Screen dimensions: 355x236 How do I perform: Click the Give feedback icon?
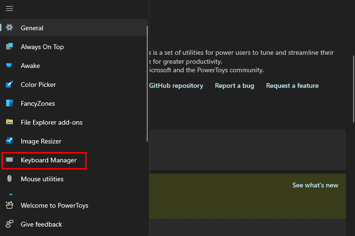click(9, 224)
